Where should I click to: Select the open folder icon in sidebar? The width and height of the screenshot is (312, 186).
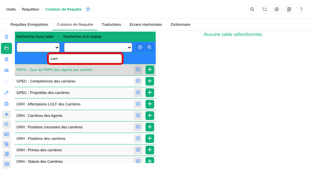pyautogui.click(x=6, y=48)
